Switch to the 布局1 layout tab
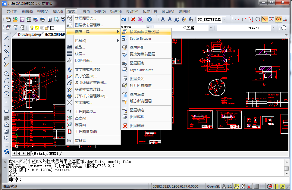The image size is (292, 190). coord(53,154)
